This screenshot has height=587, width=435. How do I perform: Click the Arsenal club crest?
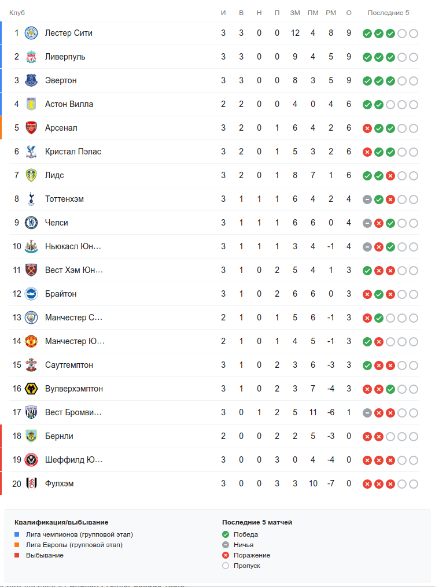pos(31,128)
